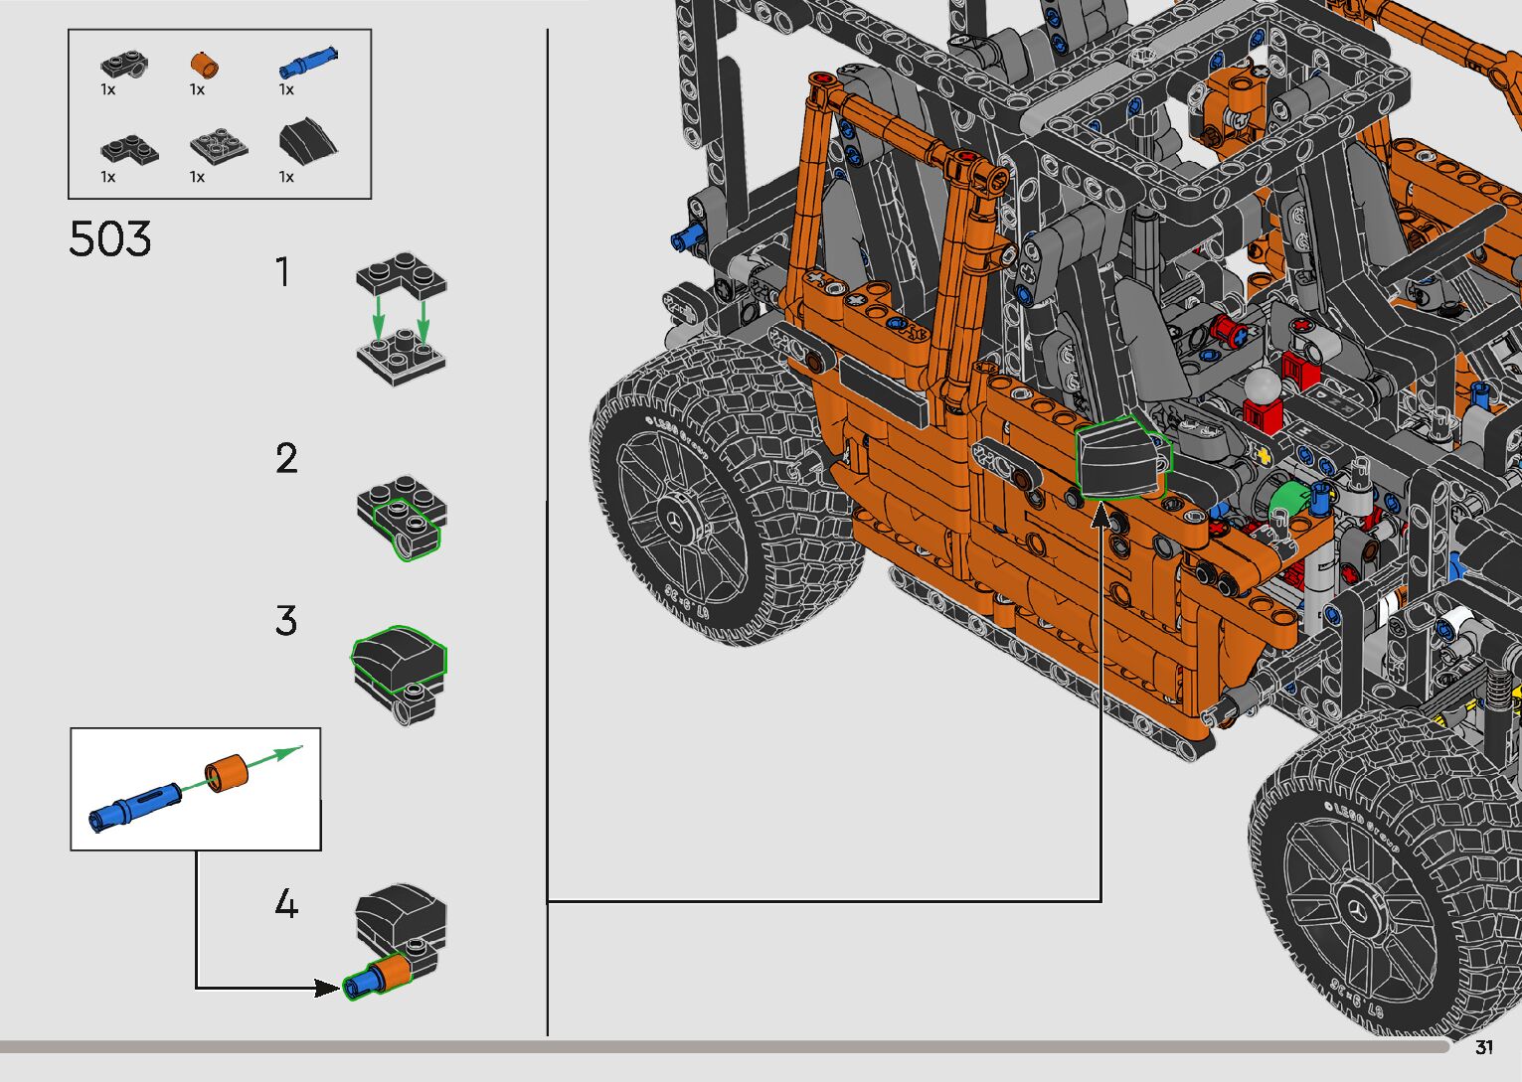Screen dimensions: 1522x1082
Task: Click the number 4 sub-step label
Action: coord(285,905)
